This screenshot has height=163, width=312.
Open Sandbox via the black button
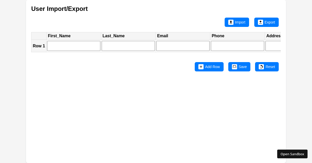tap(292, 154)
